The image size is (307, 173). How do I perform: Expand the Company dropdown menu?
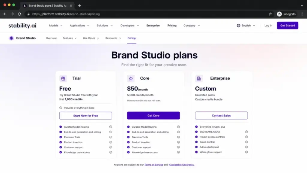192,26
